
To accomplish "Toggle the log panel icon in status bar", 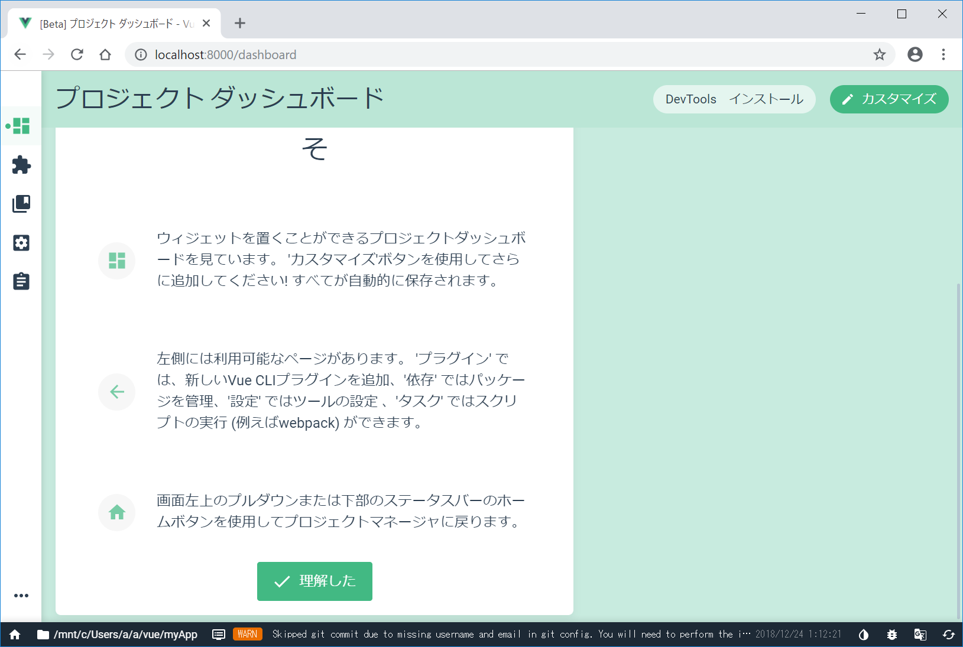I will 219,635.
